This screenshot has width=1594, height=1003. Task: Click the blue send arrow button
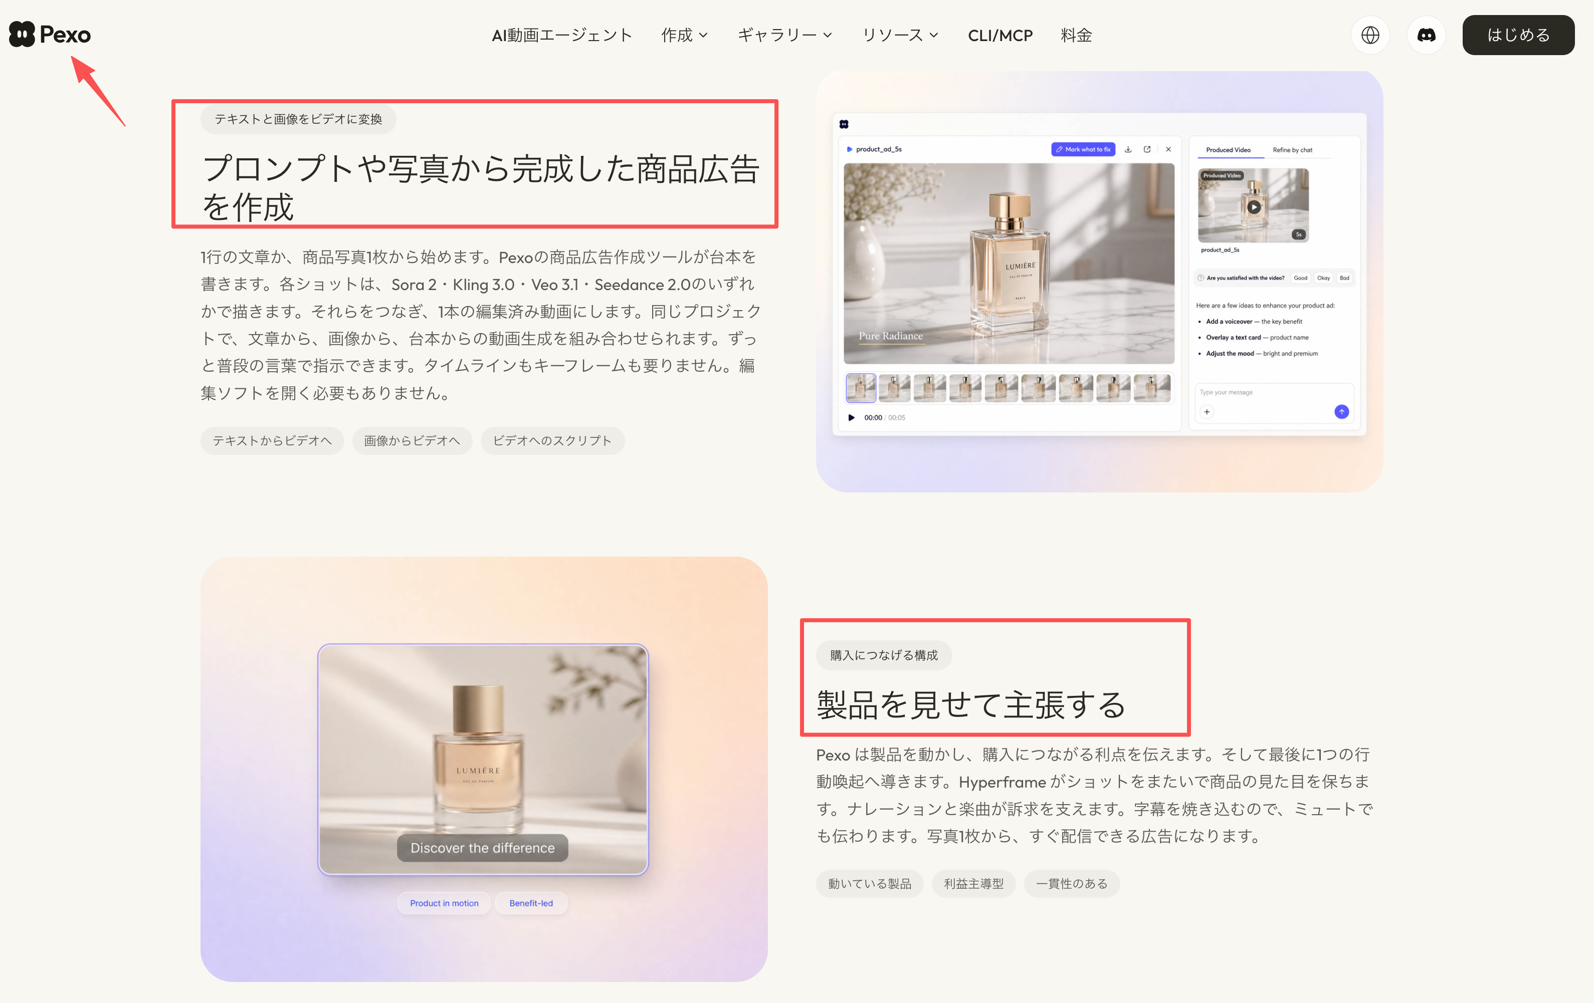tap(1341, 411)
